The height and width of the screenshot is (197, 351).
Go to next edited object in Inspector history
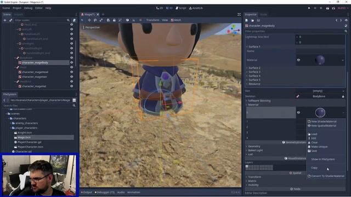[341, 20]
